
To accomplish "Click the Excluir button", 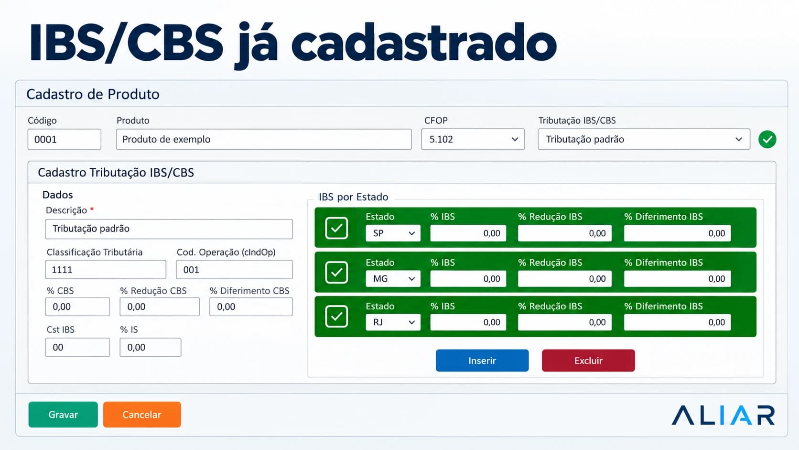I will [x=588, y=361].
